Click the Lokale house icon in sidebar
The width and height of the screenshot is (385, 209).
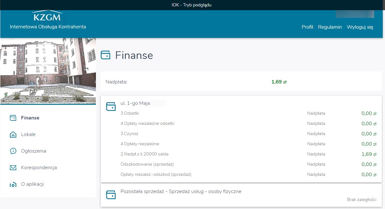(x=13, y=134)
